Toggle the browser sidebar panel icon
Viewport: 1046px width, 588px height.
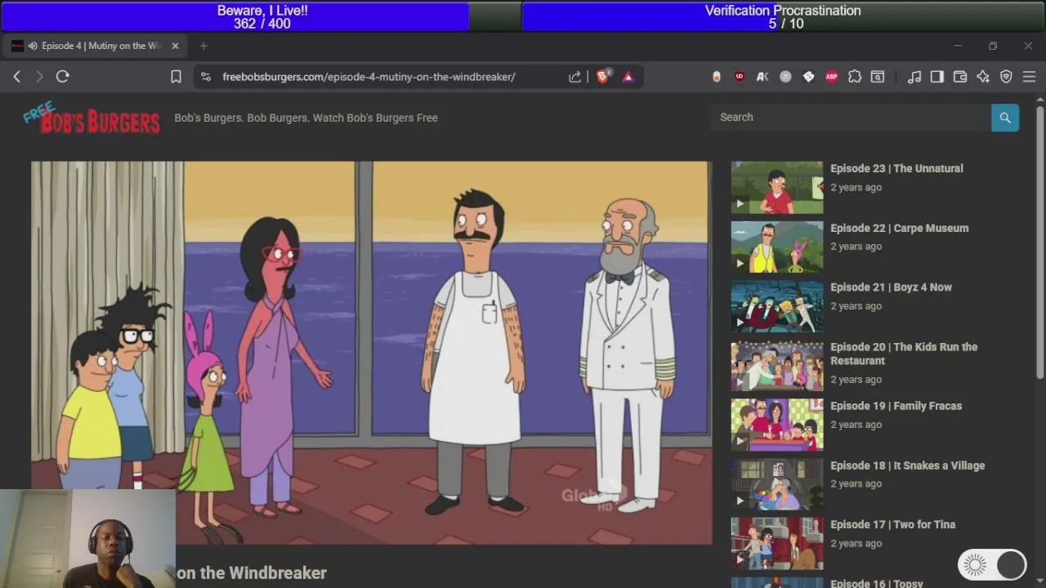pos(937,77)
